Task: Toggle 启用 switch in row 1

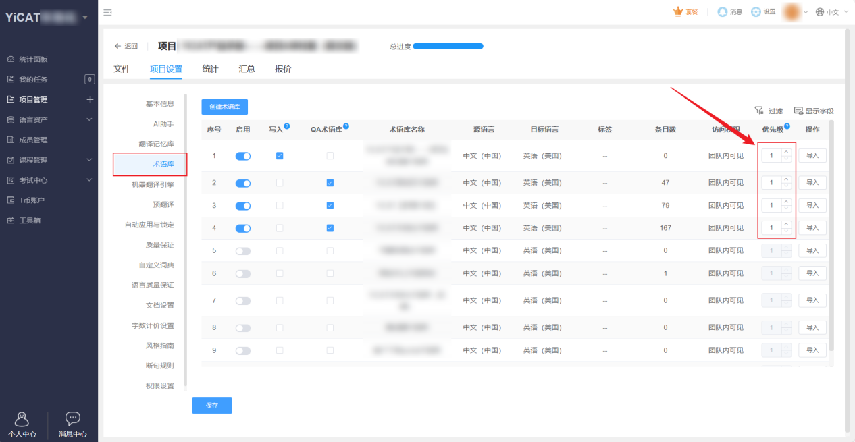Action: click(242, 156)
